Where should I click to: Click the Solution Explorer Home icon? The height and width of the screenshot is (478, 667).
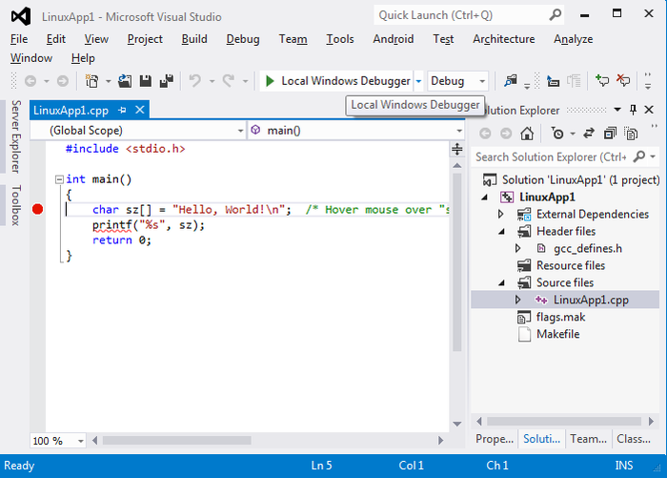pyautogui.click(x=527, y=134)
